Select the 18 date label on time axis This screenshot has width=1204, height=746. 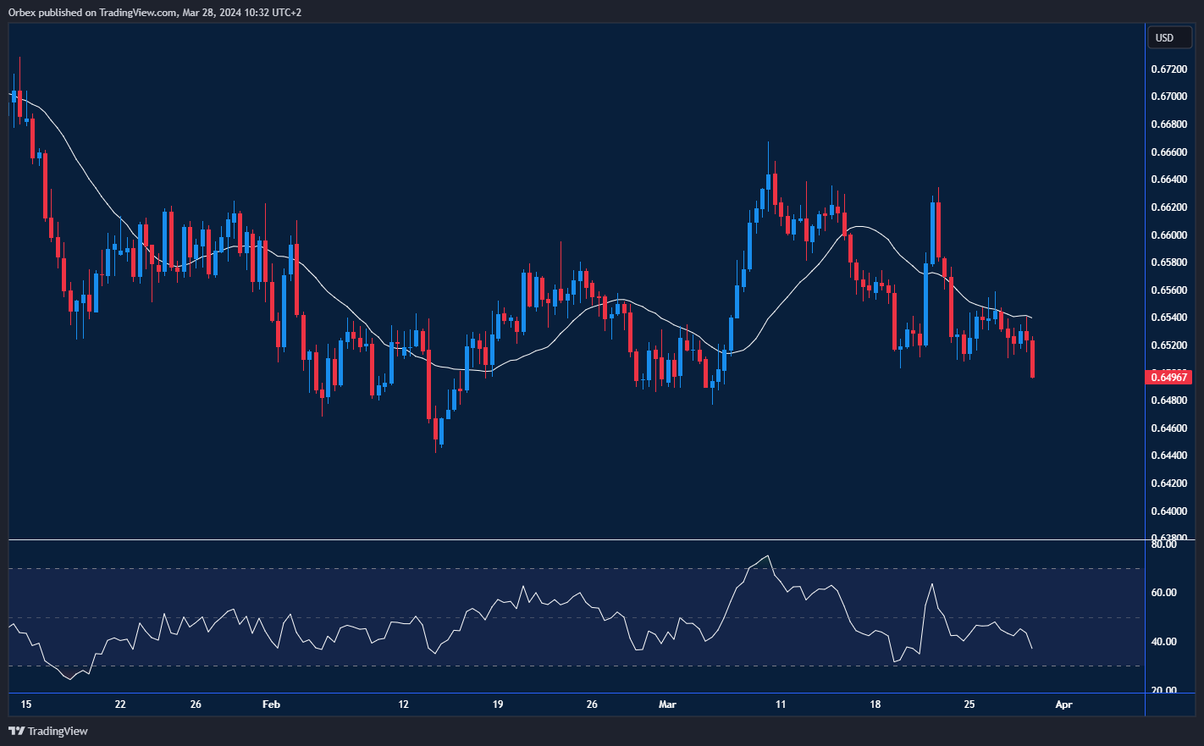[875, 705]
